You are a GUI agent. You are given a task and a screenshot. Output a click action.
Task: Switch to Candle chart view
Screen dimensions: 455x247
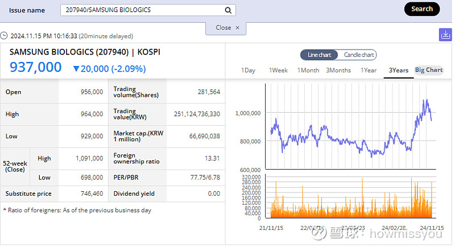pyautogui.click(x=359, y=55)
